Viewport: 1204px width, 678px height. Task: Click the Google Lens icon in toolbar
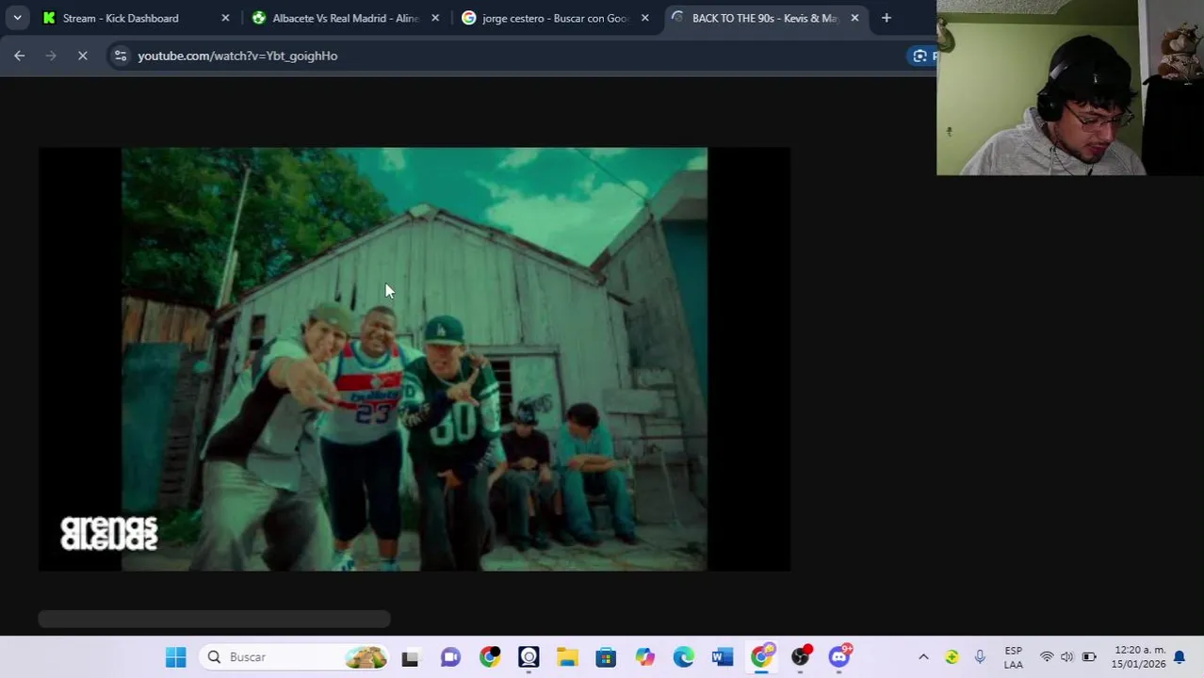[920, 56]
